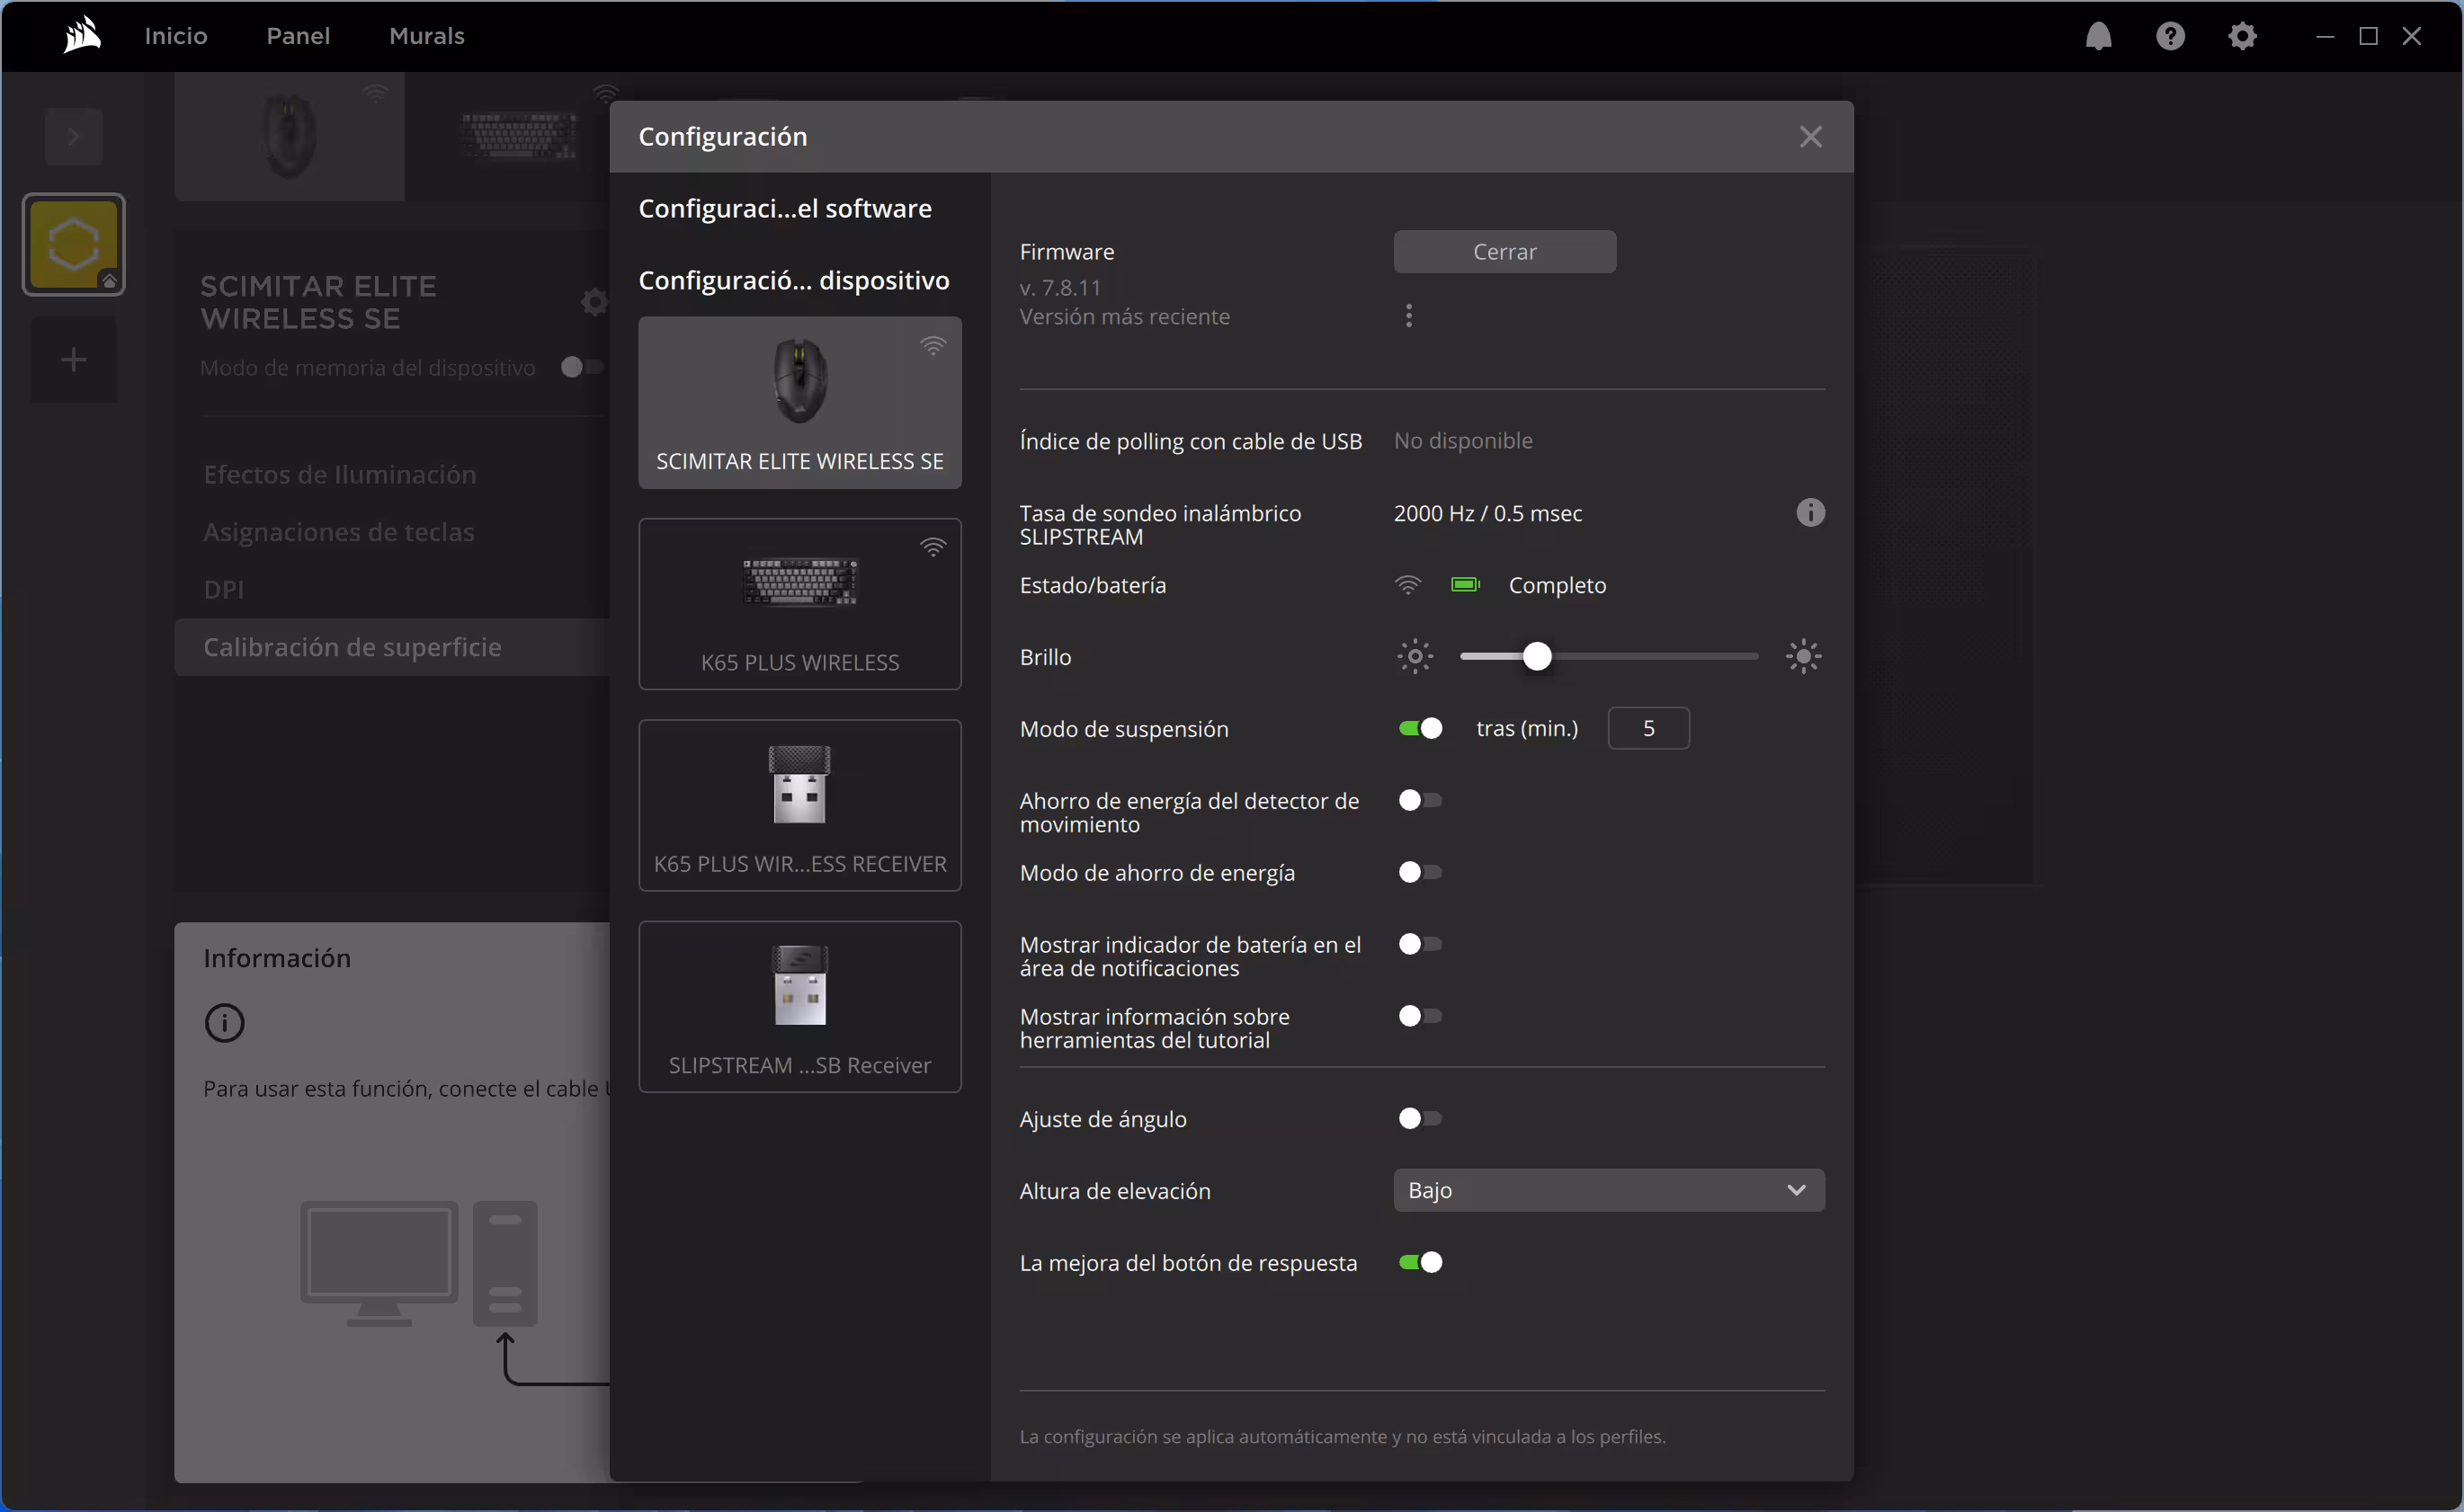Toggle Modo de memoria del dispositivo

pyautogui.click(x=581, y=368)
